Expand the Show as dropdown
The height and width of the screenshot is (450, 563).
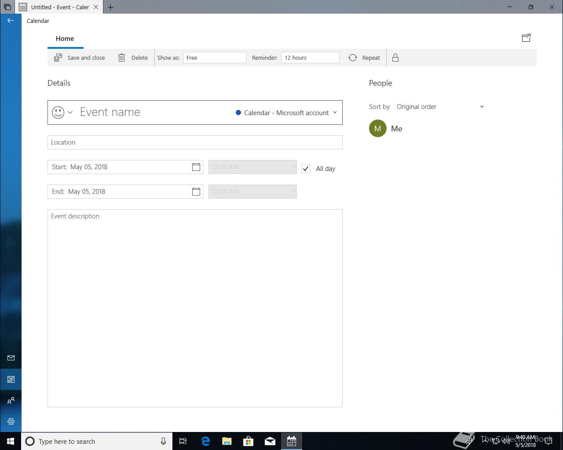[x=215, y=58]
